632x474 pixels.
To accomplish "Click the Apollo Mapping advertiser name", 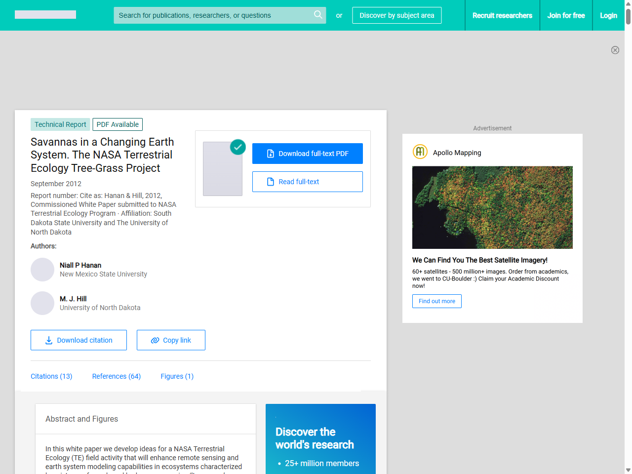I will point(457,153).
